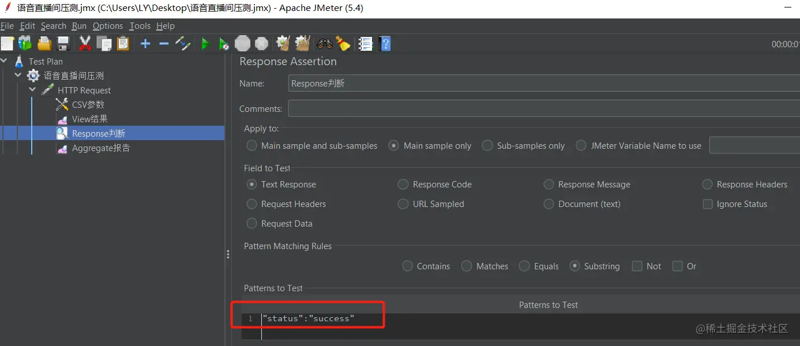Click the Clear results gear-broom icon
Screen dimensions: 800x346
pos(283,43)
